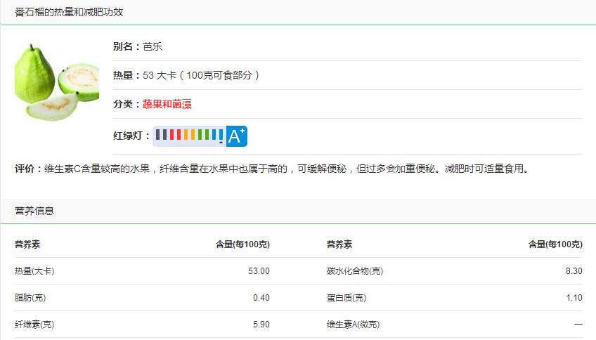Click the 红绿灯 label

(x=131, y=136)
